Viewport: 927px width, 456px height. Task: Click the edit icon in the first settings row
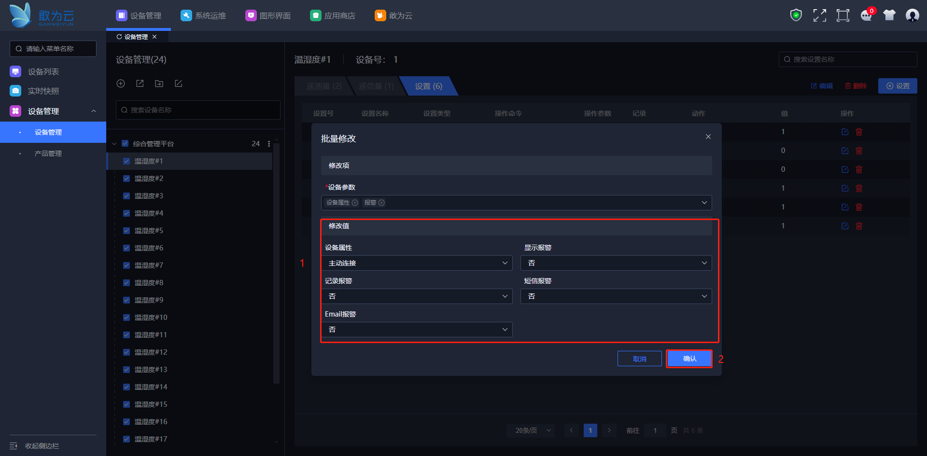click(x=845, y=132)
